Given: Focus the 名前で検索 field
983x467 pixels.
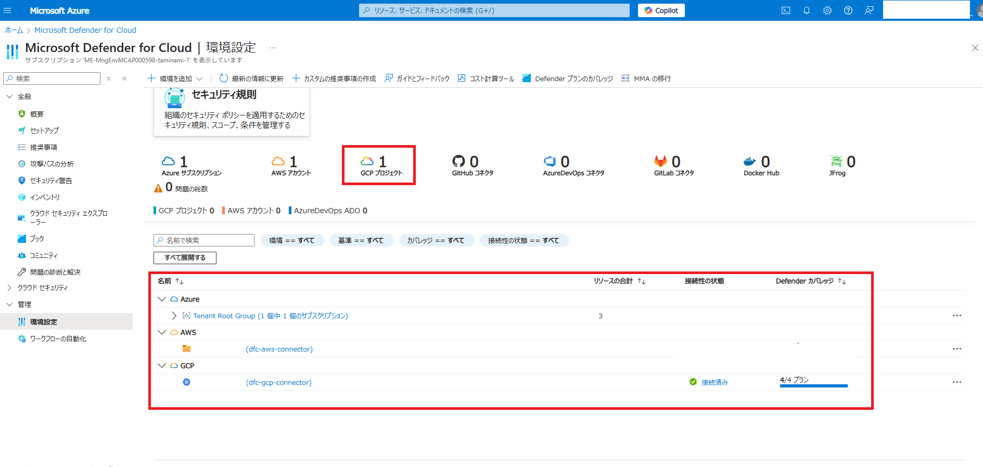Looking at the screenshot, I should point(204,240).
